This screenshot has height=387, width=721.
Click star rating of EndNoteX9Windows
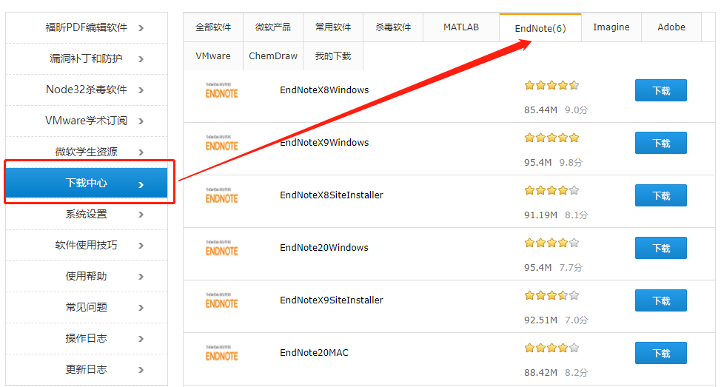tap(551, 138)
